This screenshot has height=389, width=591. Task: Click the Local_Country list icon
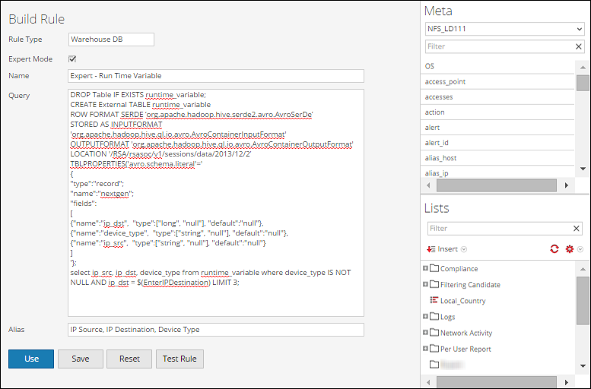(434, 301)
